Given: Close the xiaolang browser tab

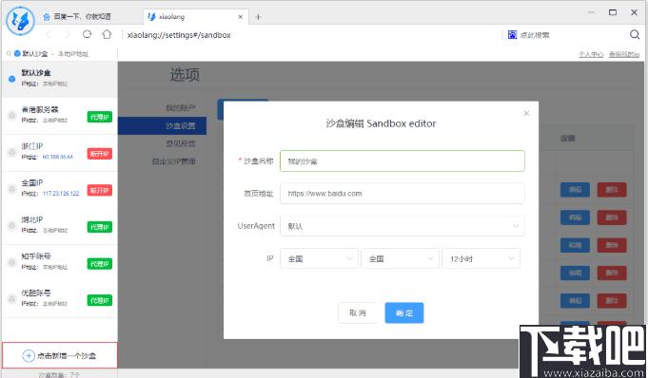Looking at the screenshot, I should click(x=240, y=17).
